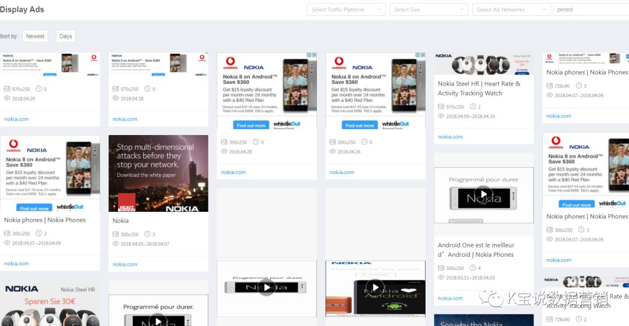
Task: Click clock icon in the 2018.04.26 card
Action: tap(364, 142)
